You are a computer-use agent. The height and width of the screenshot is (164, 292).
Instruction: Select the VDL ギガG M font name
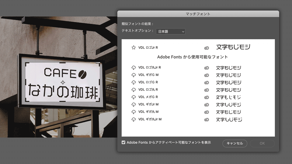pos(148,75)
